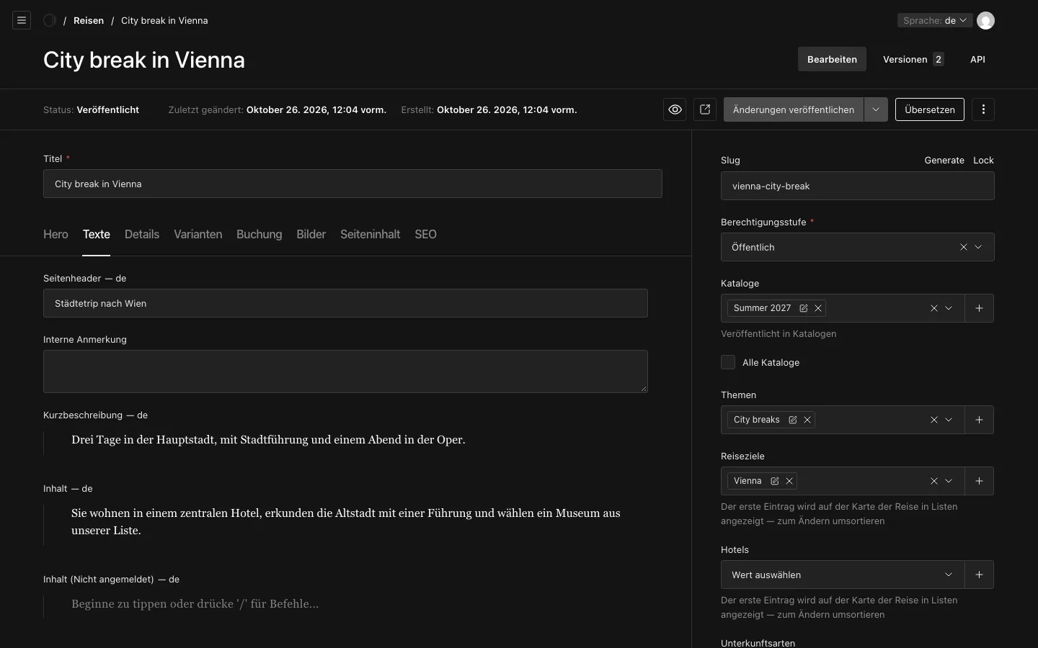Click the Übersetzen button
The height and width of the screenshot is (648, 1038).
929,109
